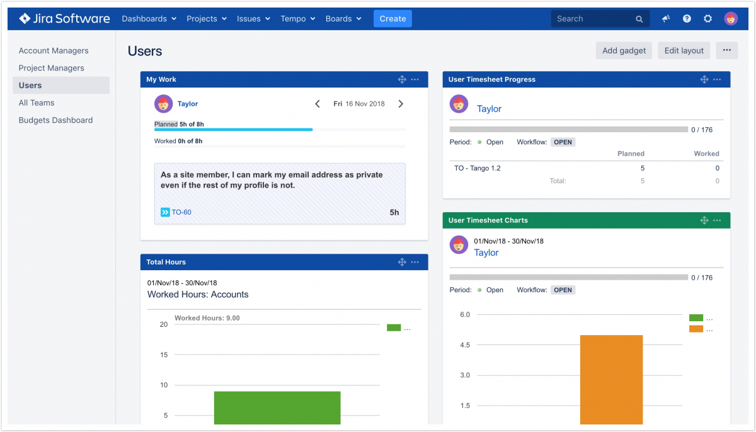Go to previous day in My Work
The width and height of the screenshot is (756, 432).
[318, 104]
